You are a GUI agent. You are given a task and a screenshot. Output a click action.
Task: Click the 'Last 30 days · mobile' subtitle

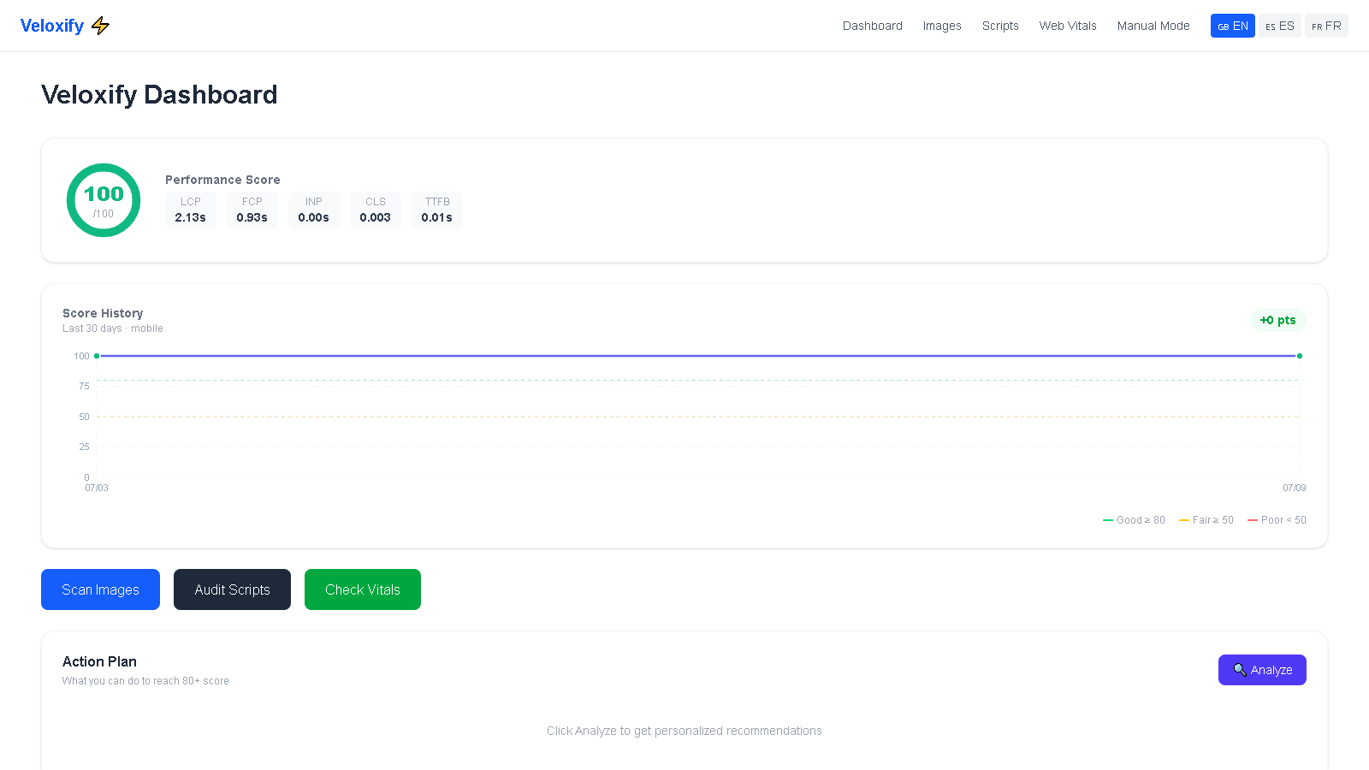pyautogui.click(x=113, y=329)
